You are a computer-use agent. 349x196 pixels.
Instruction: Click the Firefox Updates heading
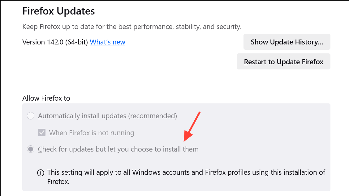point(58,11)
